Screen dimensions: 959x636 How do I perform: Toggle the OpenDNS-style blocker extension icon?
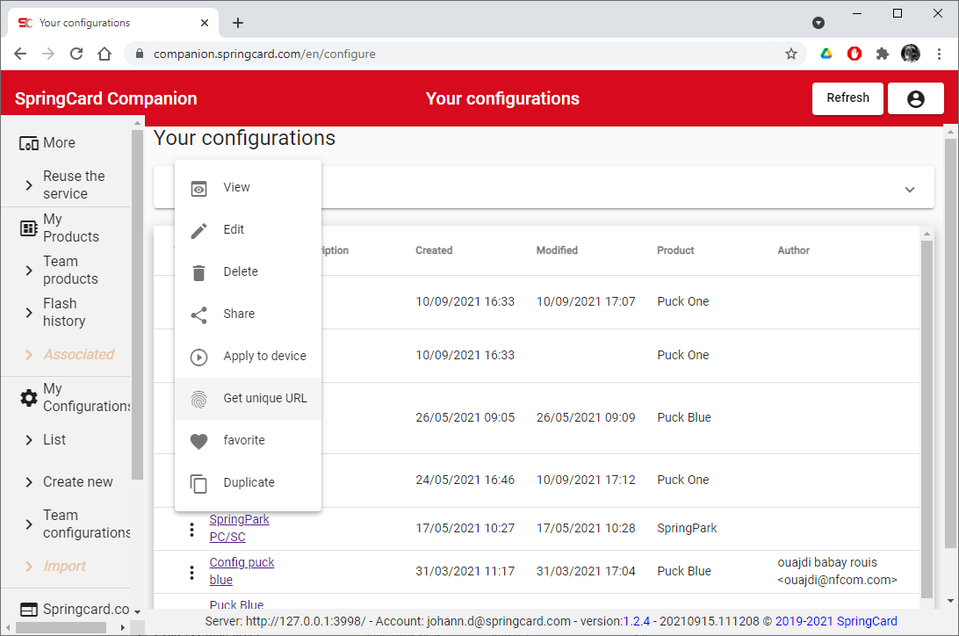pyautogui.click(x=854, y=54)
